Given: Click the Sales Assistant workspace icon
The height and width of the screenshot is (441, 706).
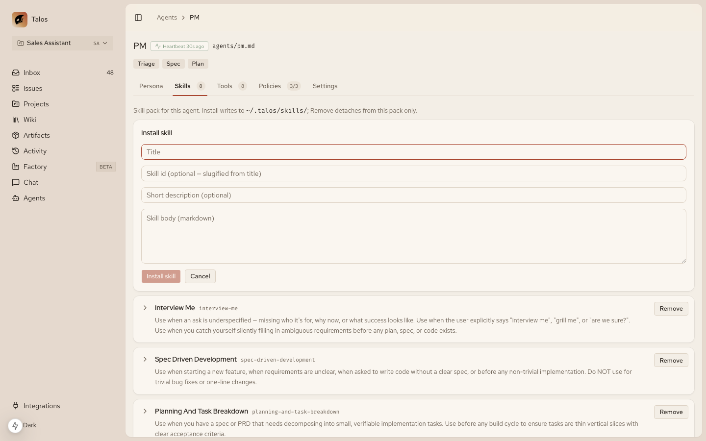Looking at the screenshot, I should [21, 43].
